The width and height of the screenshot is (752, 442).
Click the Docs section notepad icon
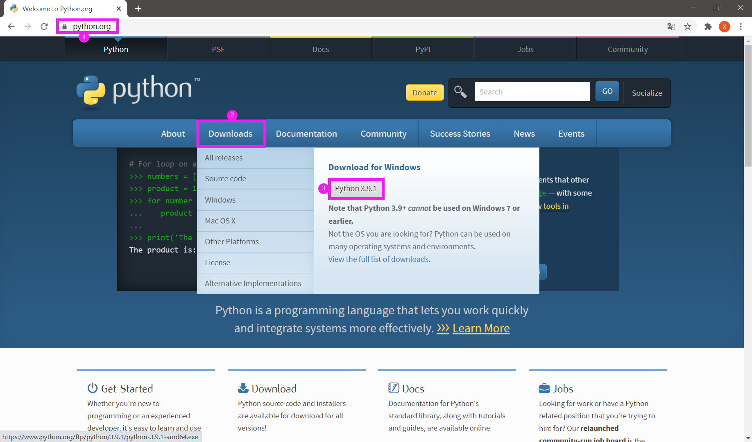click(394, 388)
